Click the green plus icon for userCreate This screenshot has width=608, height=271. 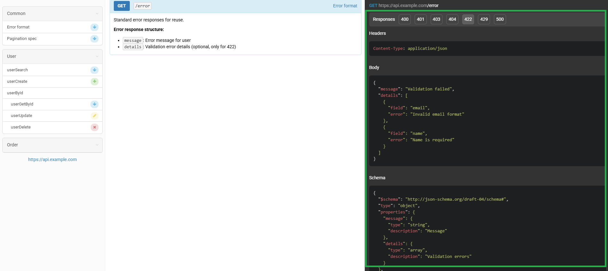coord(94,81)
